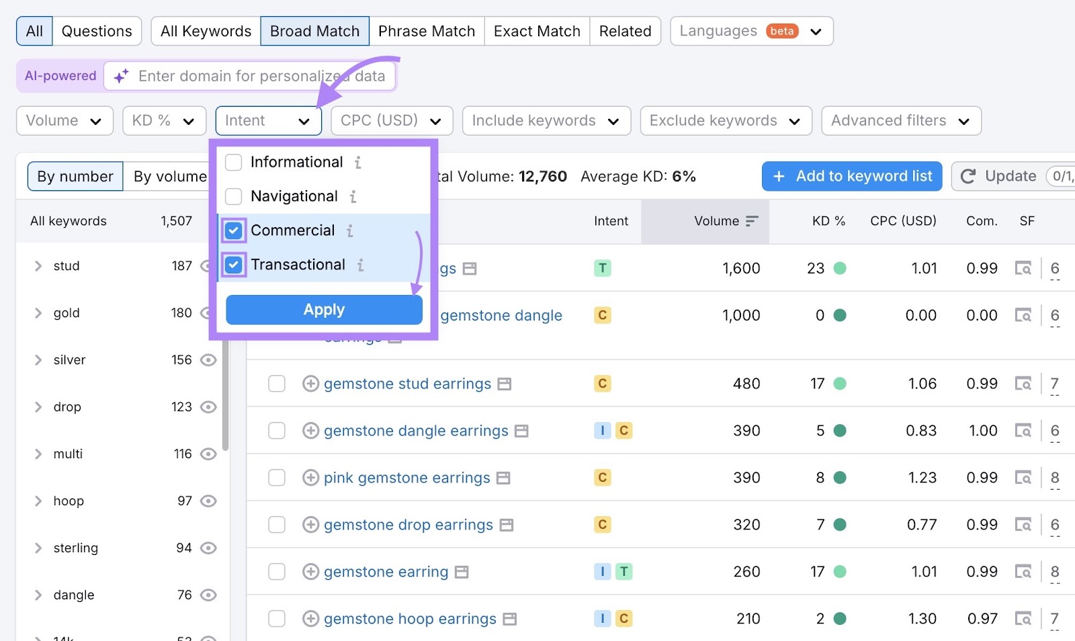The height and width of the screenshot is (641, 1075).
Task: Expand the sterling keyword group
Action: (38, 548)
